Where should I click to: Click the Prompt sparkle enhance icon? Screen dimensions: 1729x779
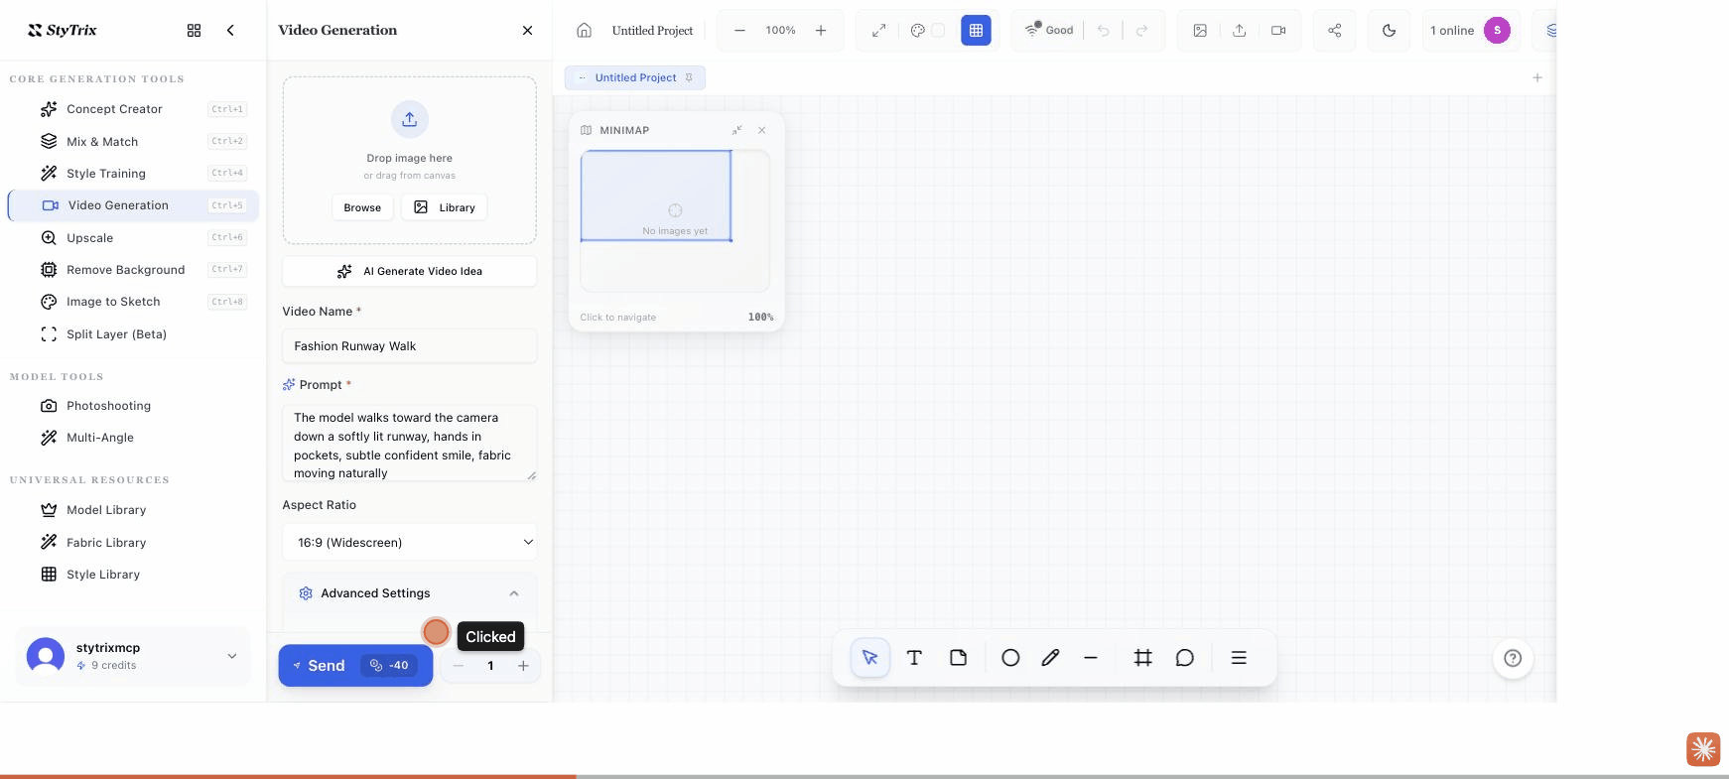point(289,385)
